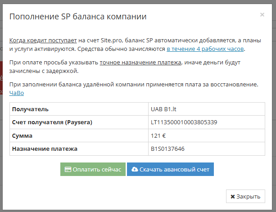Click the 'Сумма' row label
This screenshot has height=212, width=276.
point(23,135)
